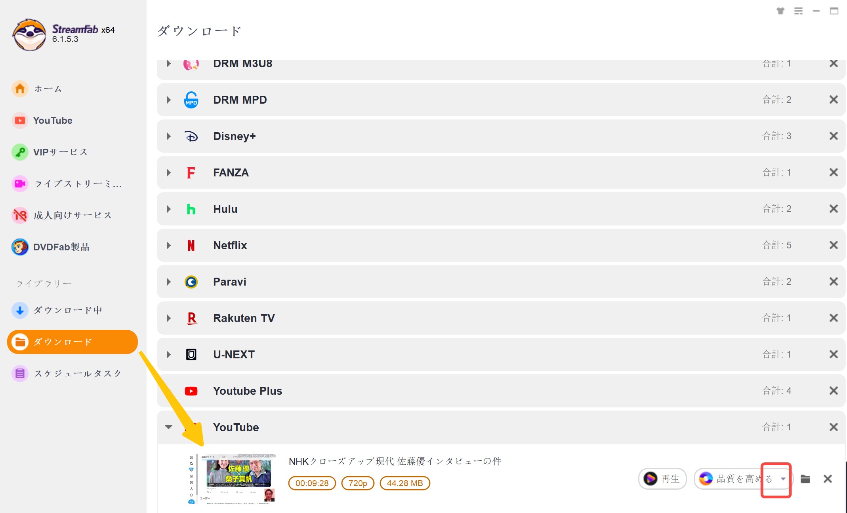Viewport: 847px width, 513px height.
Task: Click the U-NEXT square icon
Action: pos(191,354)
